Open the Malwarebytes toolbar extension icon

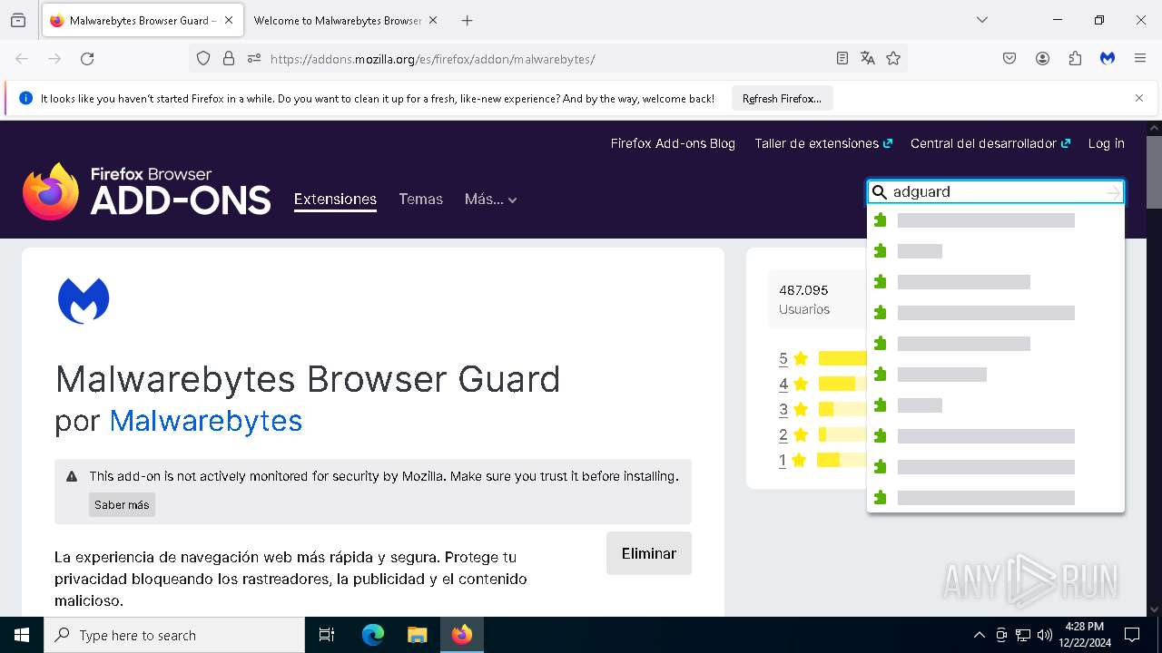[x=1108, y=59]
